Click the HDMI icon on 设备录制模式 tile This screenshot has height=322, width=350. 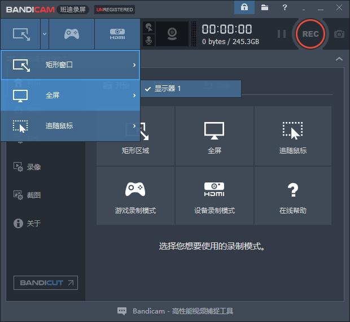click(215, 189)
